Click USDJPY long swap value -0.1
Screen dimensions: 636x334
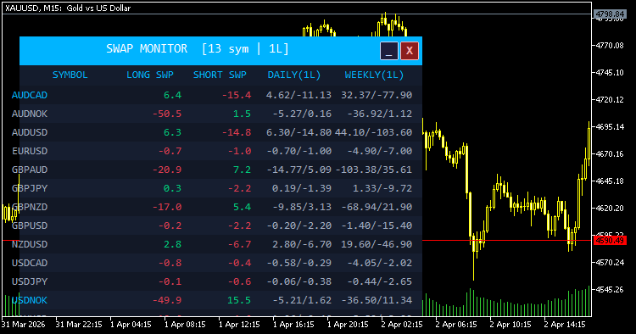pyautogui.click(x=170, y=281)
